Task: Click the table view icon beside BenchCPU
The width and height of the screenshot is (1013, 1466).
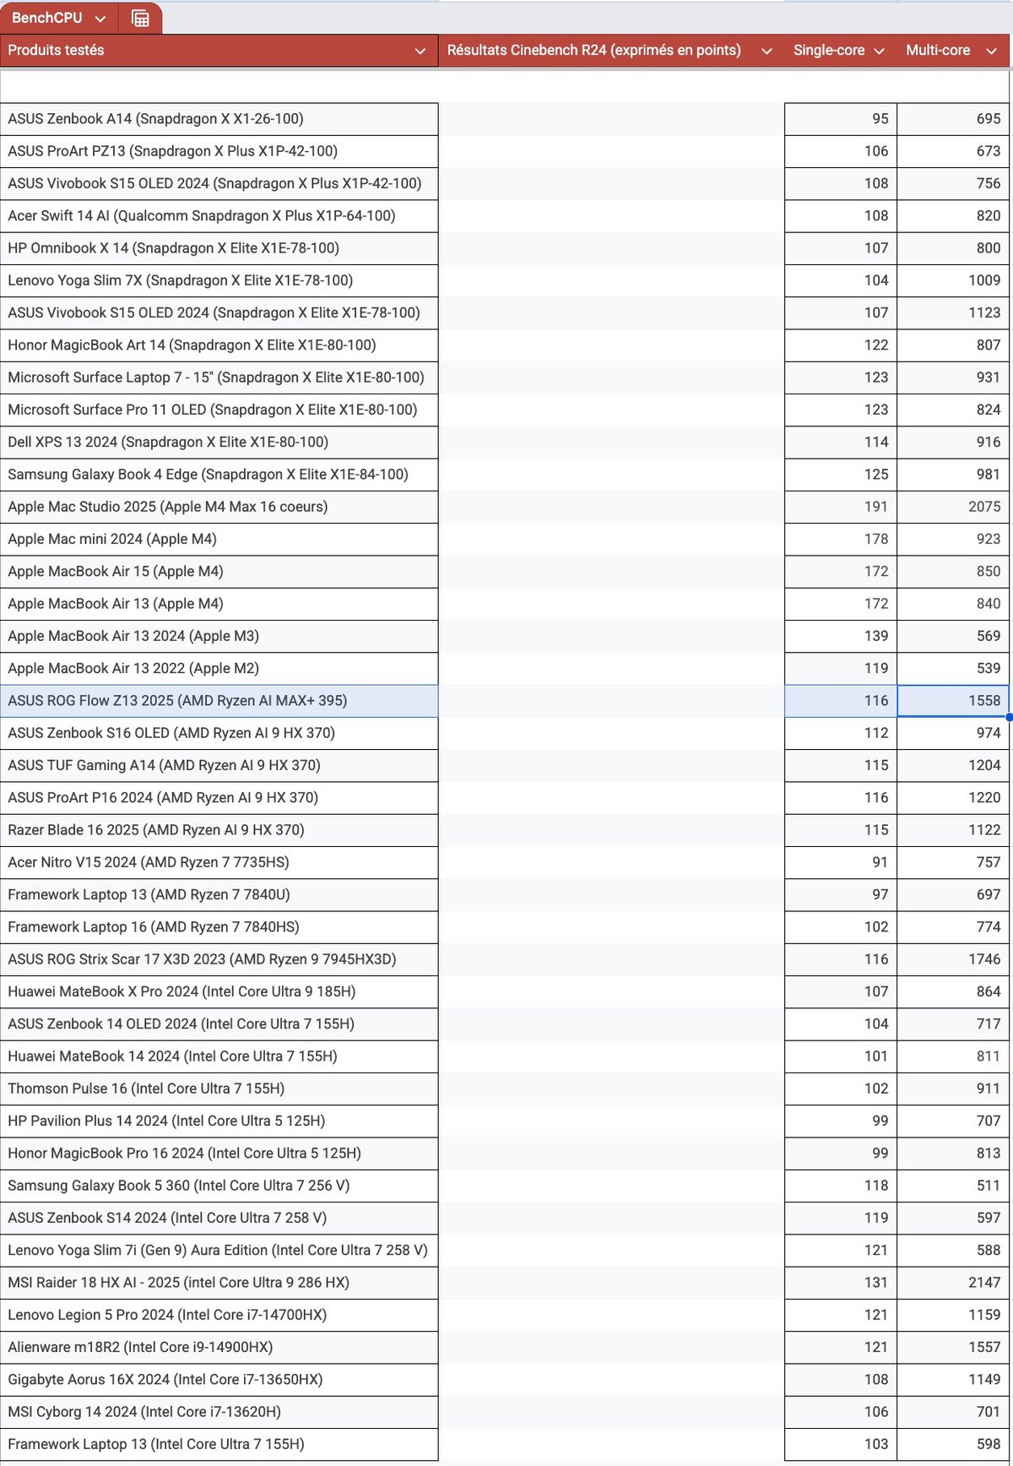Action: click(x=140, y=18)
